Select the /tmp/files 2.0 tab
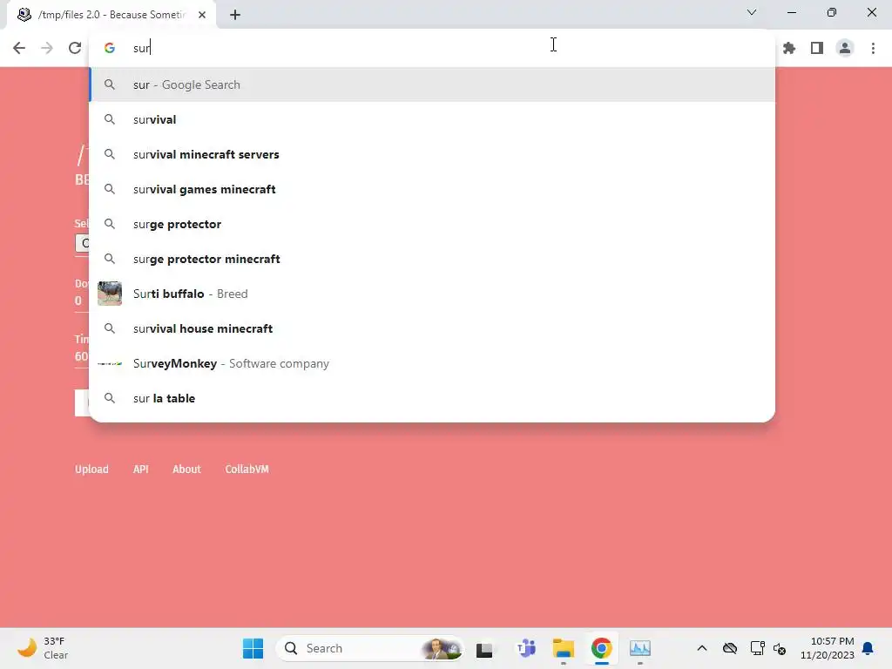892x669 pixels. tap(111, 15)
